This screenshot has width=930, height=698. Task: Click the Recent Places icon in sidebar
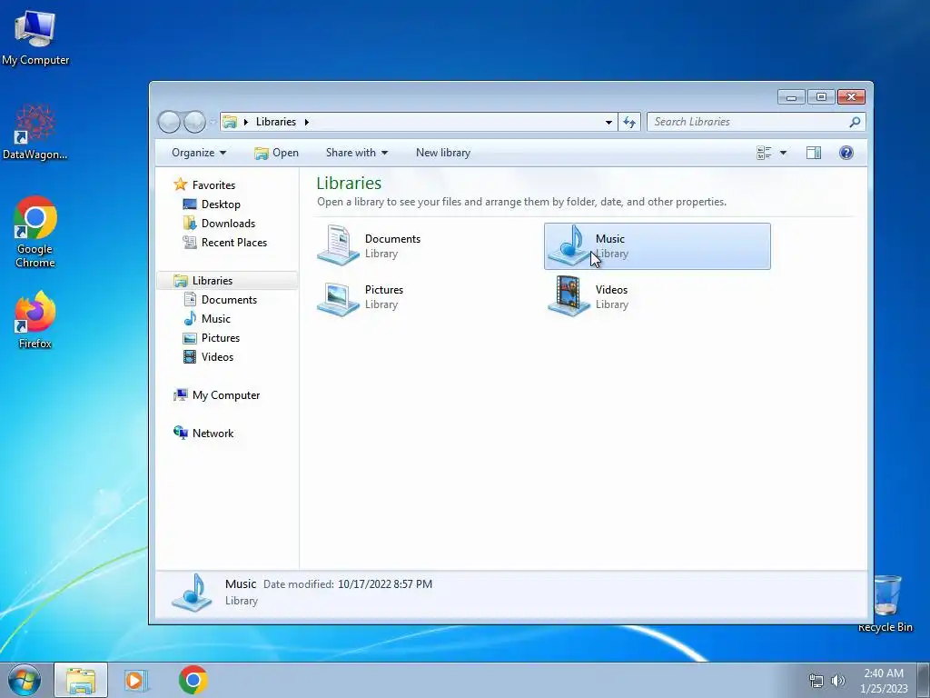click(x=190, y=242)
